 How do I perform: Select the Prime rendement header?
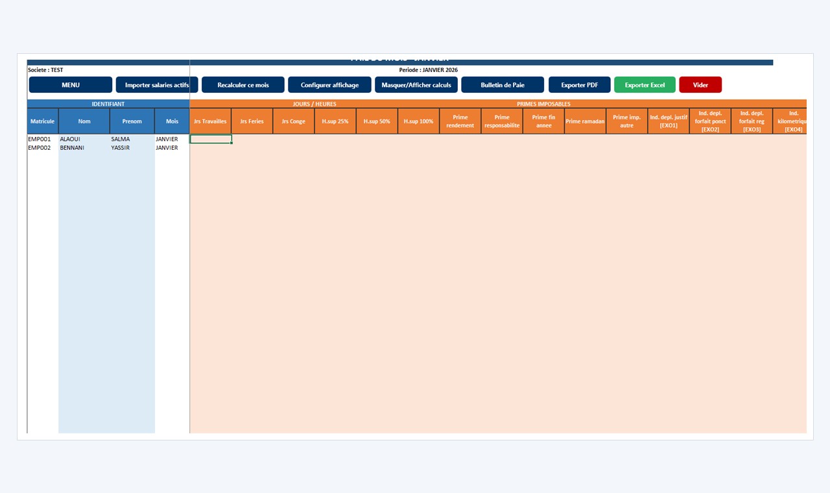coord(460,121)
